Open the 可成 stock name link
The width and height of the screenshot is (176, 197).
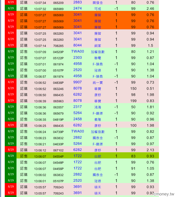click(98, 9)
